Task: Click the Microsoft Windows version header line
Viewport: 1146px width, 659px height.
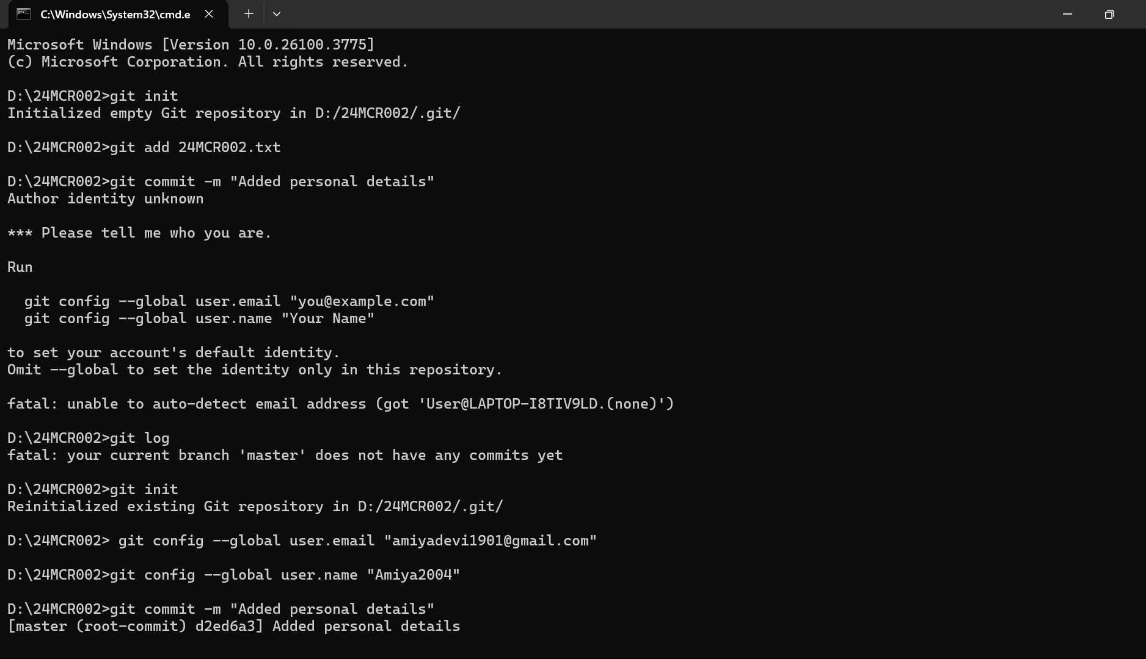Action: coord(191,45)
